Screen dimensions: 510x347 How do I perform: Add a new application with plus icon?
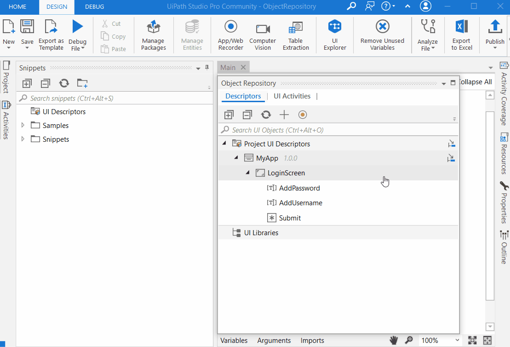point(284,115)
